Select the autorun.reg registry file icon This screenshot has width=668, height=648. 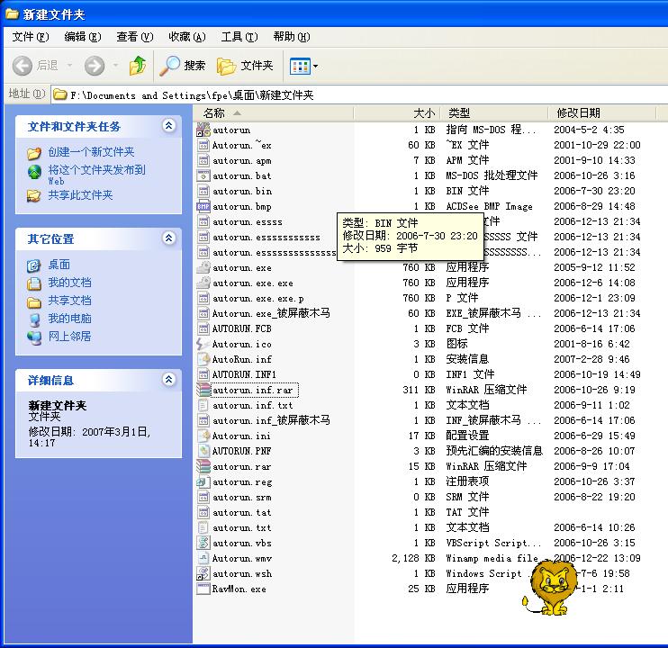203,482
